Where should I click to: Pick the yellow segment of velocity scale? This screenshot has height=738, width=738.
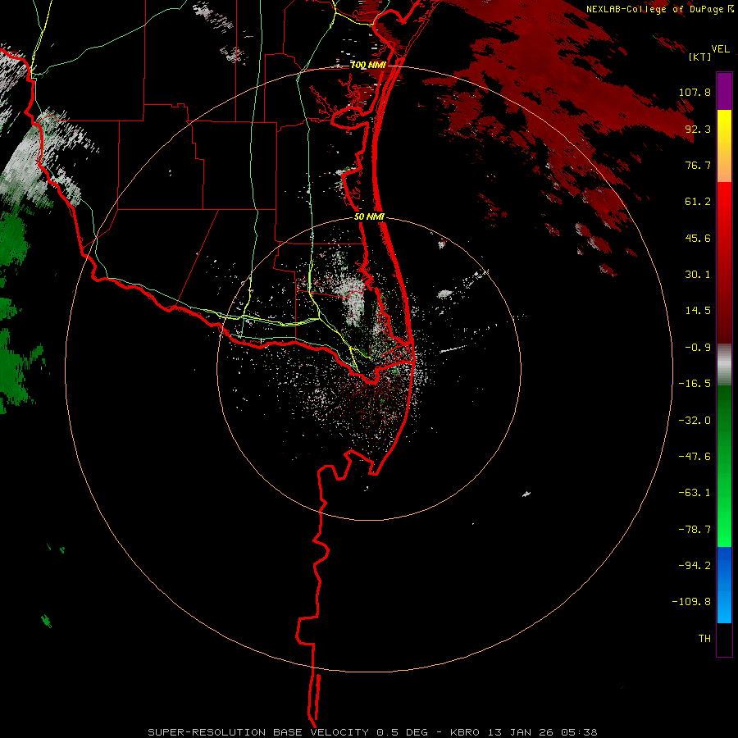(724, 146)
